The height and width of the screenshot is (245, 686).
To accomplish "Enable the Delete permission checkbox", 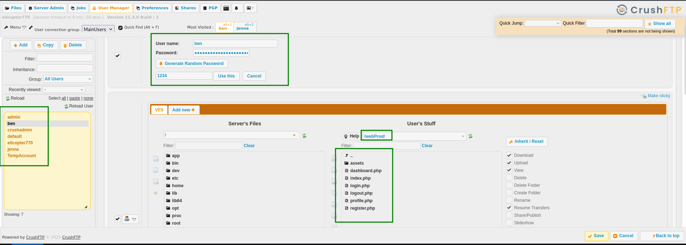I will coord(509,178).
